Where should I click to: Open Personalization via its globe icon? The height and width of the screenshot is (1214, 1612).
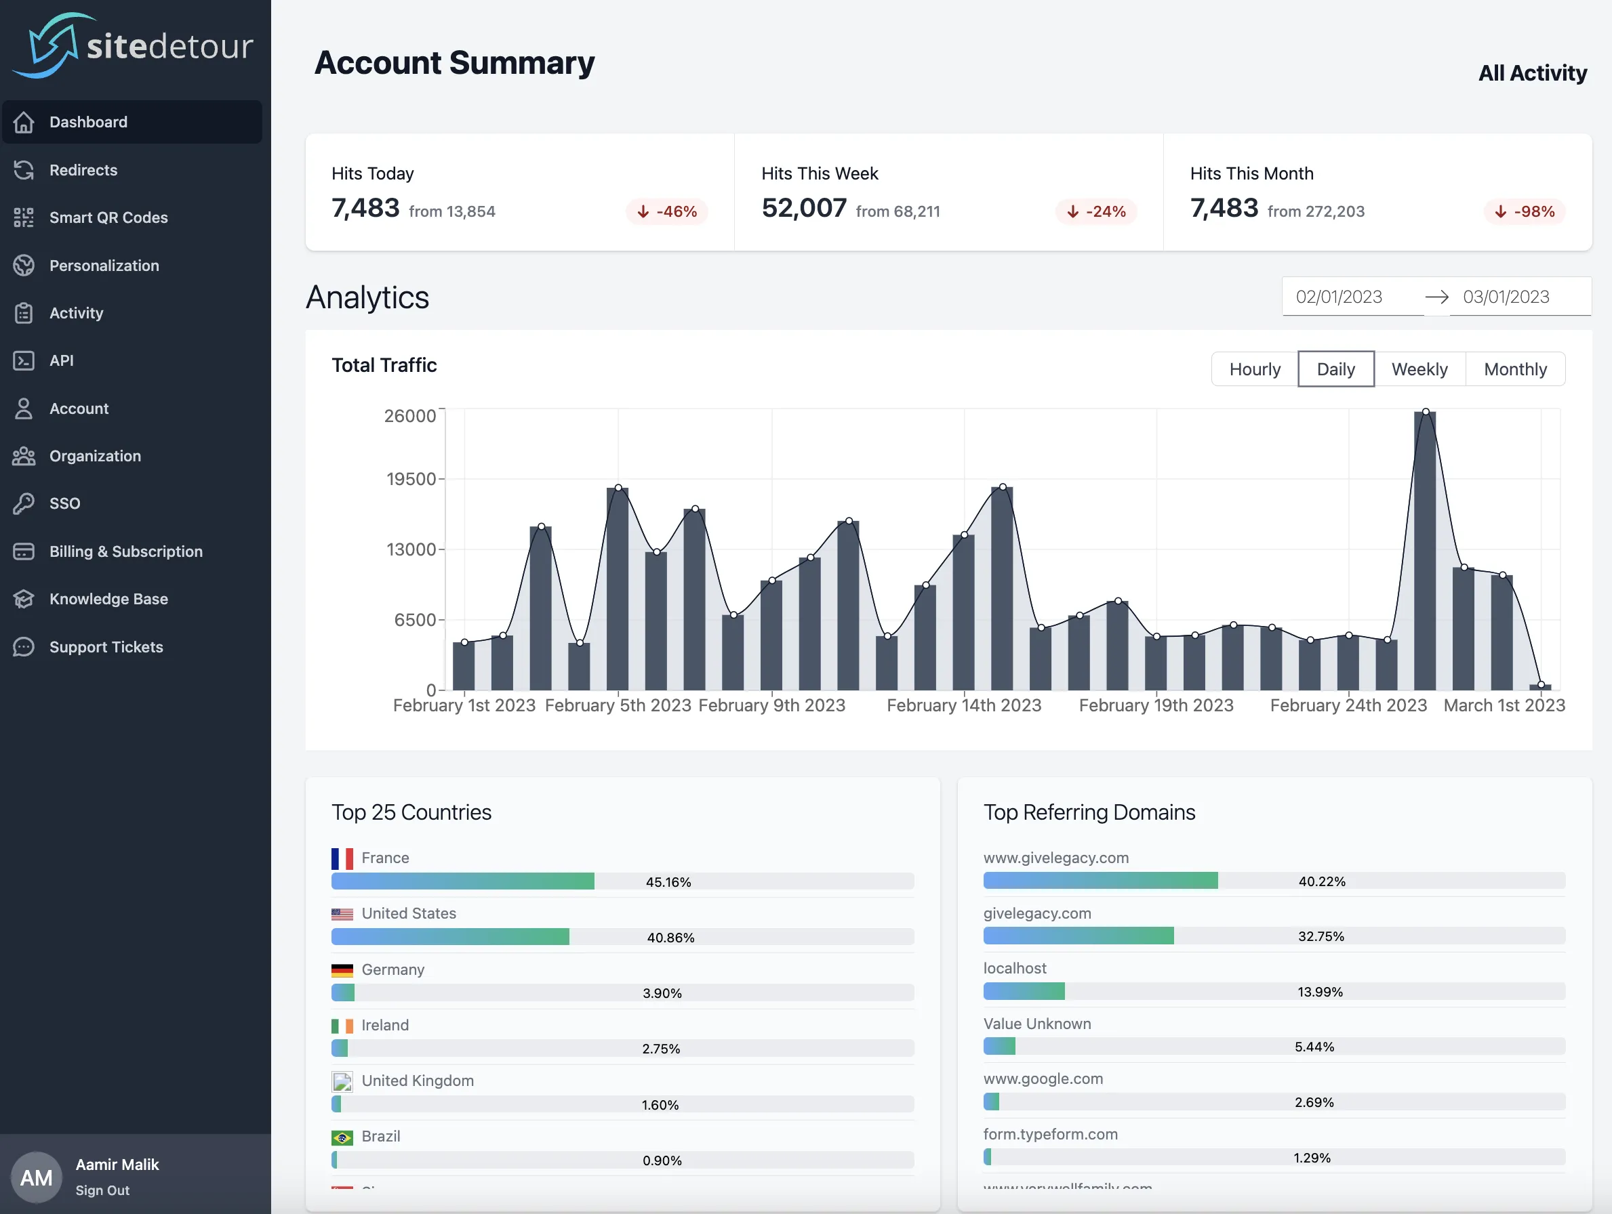[24, 265]
